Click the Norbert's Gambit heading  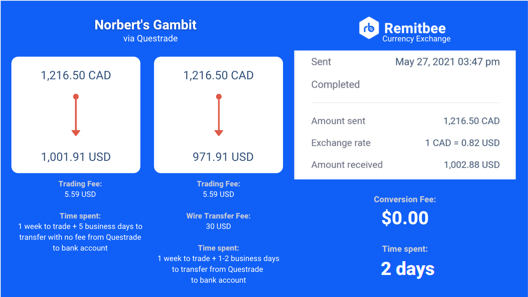tap(146, 25)
